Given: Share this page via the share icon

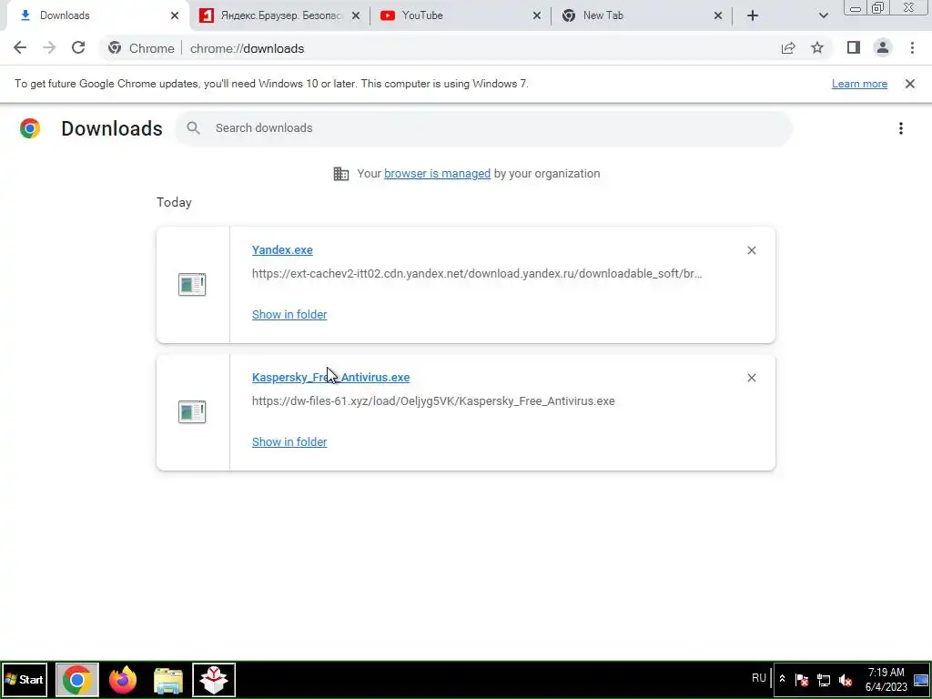Looking at the screenshot, I should [788, 48].
